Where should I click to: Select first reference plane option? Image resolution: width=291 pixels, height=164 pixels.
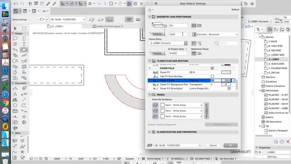194,53
